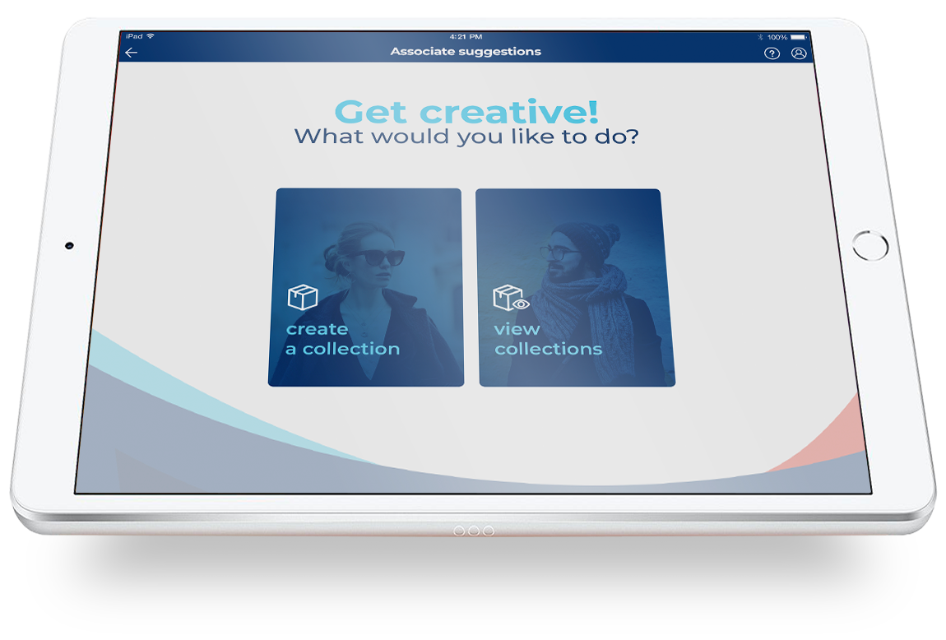946x640 pixels.
Task: Click the box icon above create a collection
Action: (x=302, y=298)
